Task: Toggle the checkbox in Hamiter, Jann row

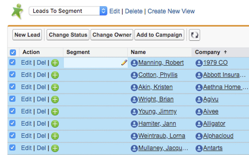Action: coord(12,123)
